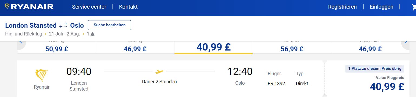Click flight number FR 1392

click(x=276, y=83)
